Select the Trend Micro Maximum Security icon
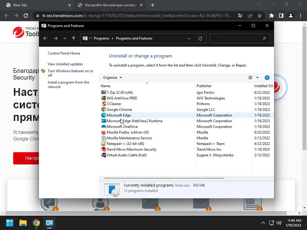Image resolution: width=307 pixels, height=230 pixels. (x=103, y=149)
